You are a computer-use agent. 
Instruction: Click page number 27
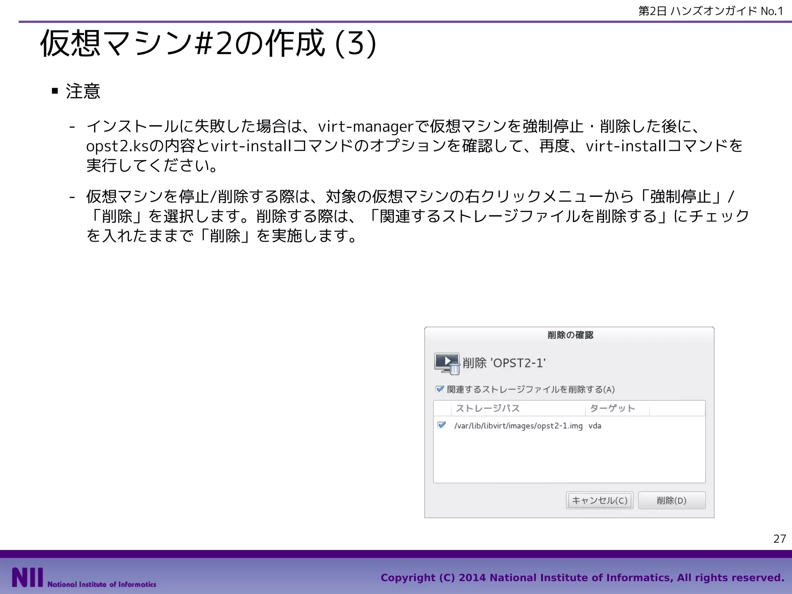click(x=780, y=539)
